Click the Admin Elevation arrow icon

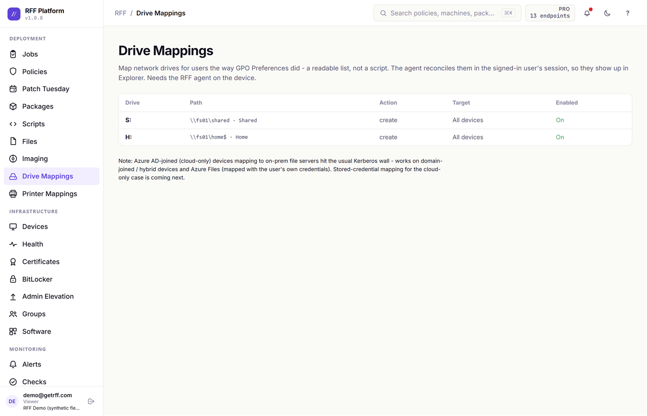click(x=13, y=296)
